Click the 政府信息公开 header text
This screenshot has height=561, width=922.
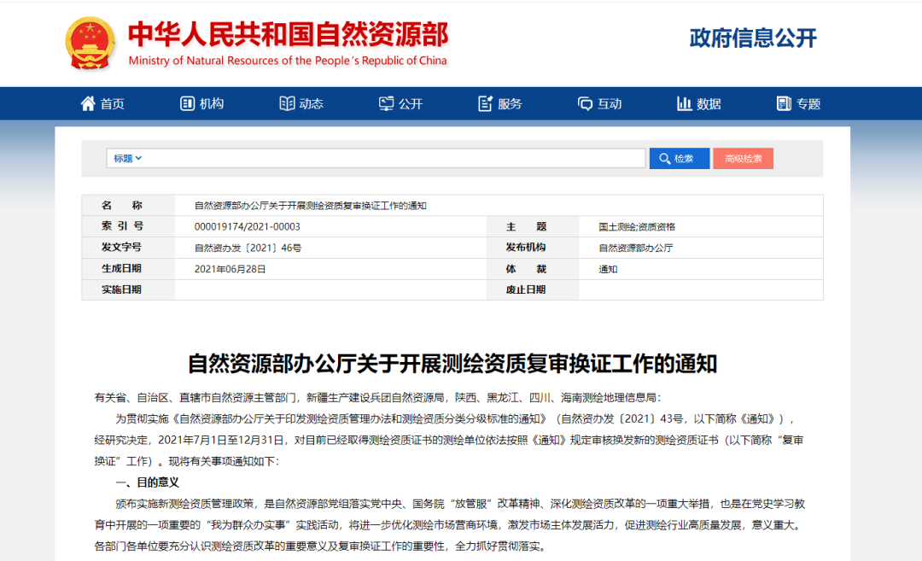[x=753, y=38]
